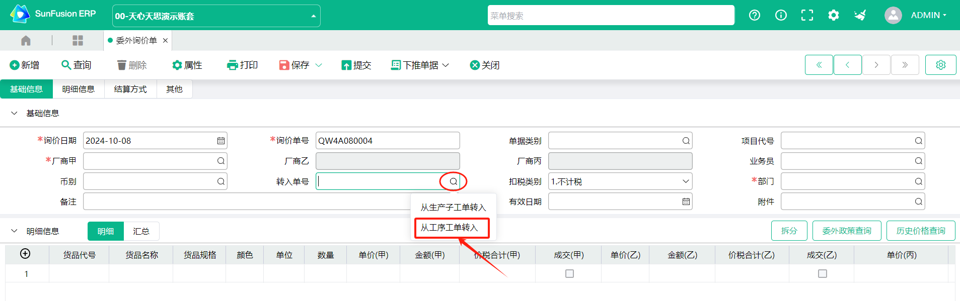The image size is (960, 301).
Task: Click the add row plus icon
Action: 25,254
